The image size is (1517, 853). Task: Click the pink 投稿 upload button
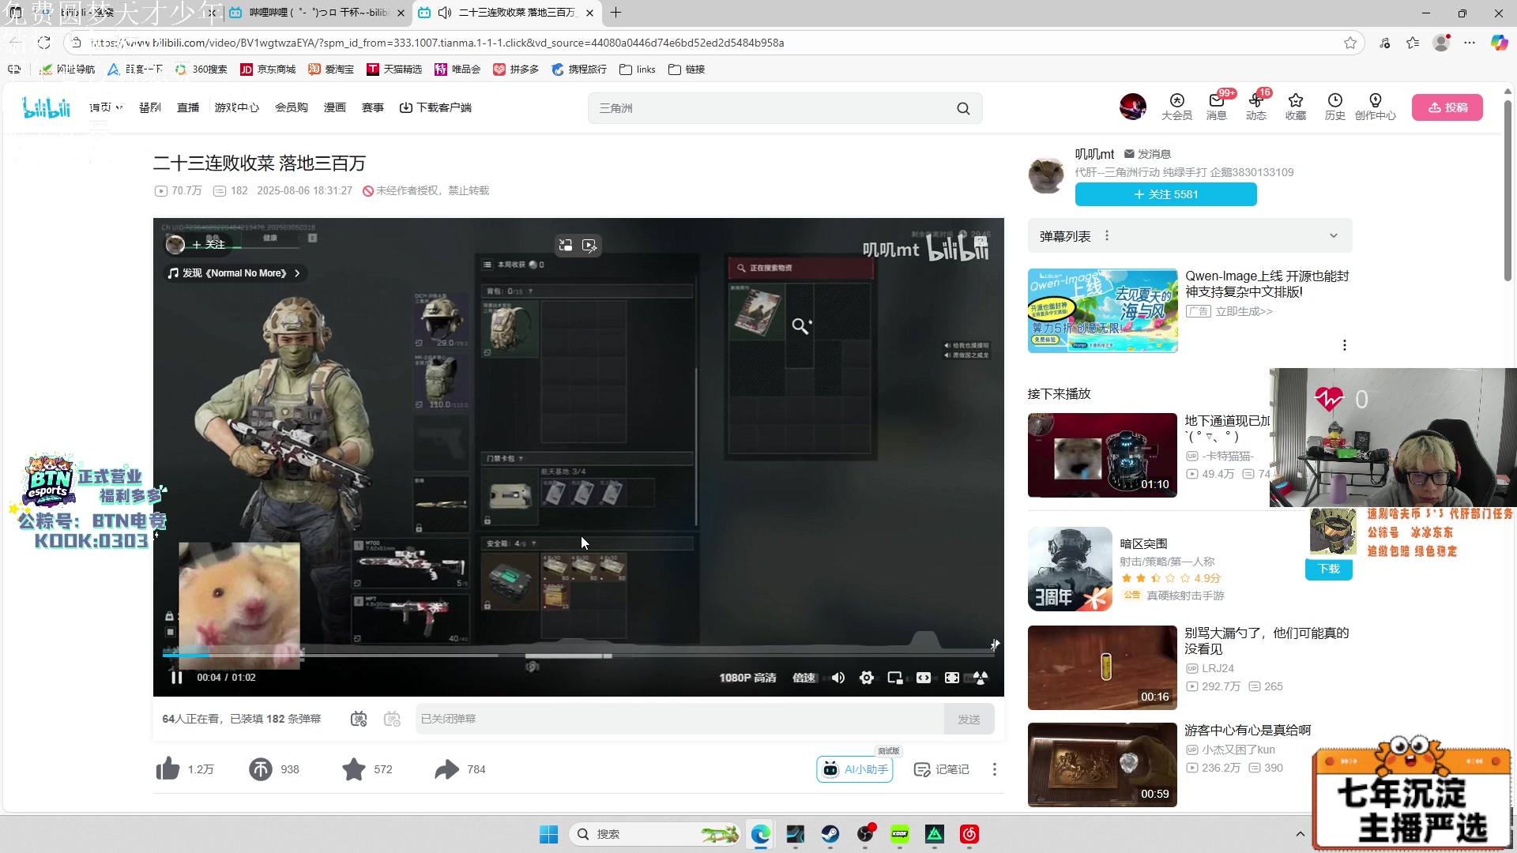pos(1447,107)
